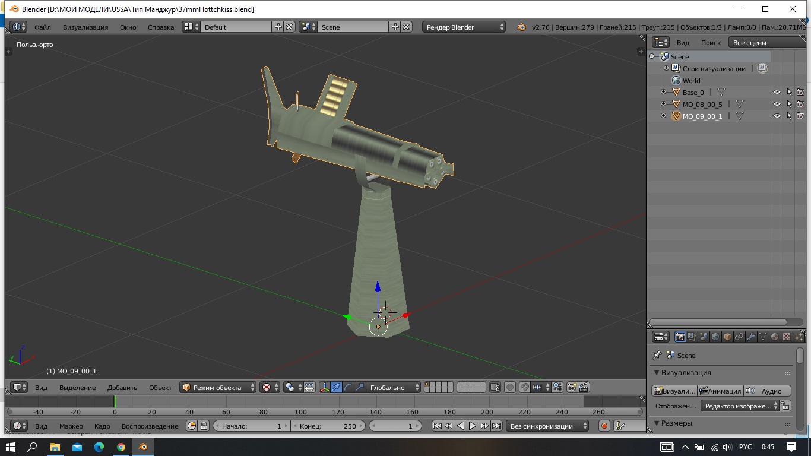
Task: Jump to the last frame of the timeline
Action: click(x=497, y=426)
